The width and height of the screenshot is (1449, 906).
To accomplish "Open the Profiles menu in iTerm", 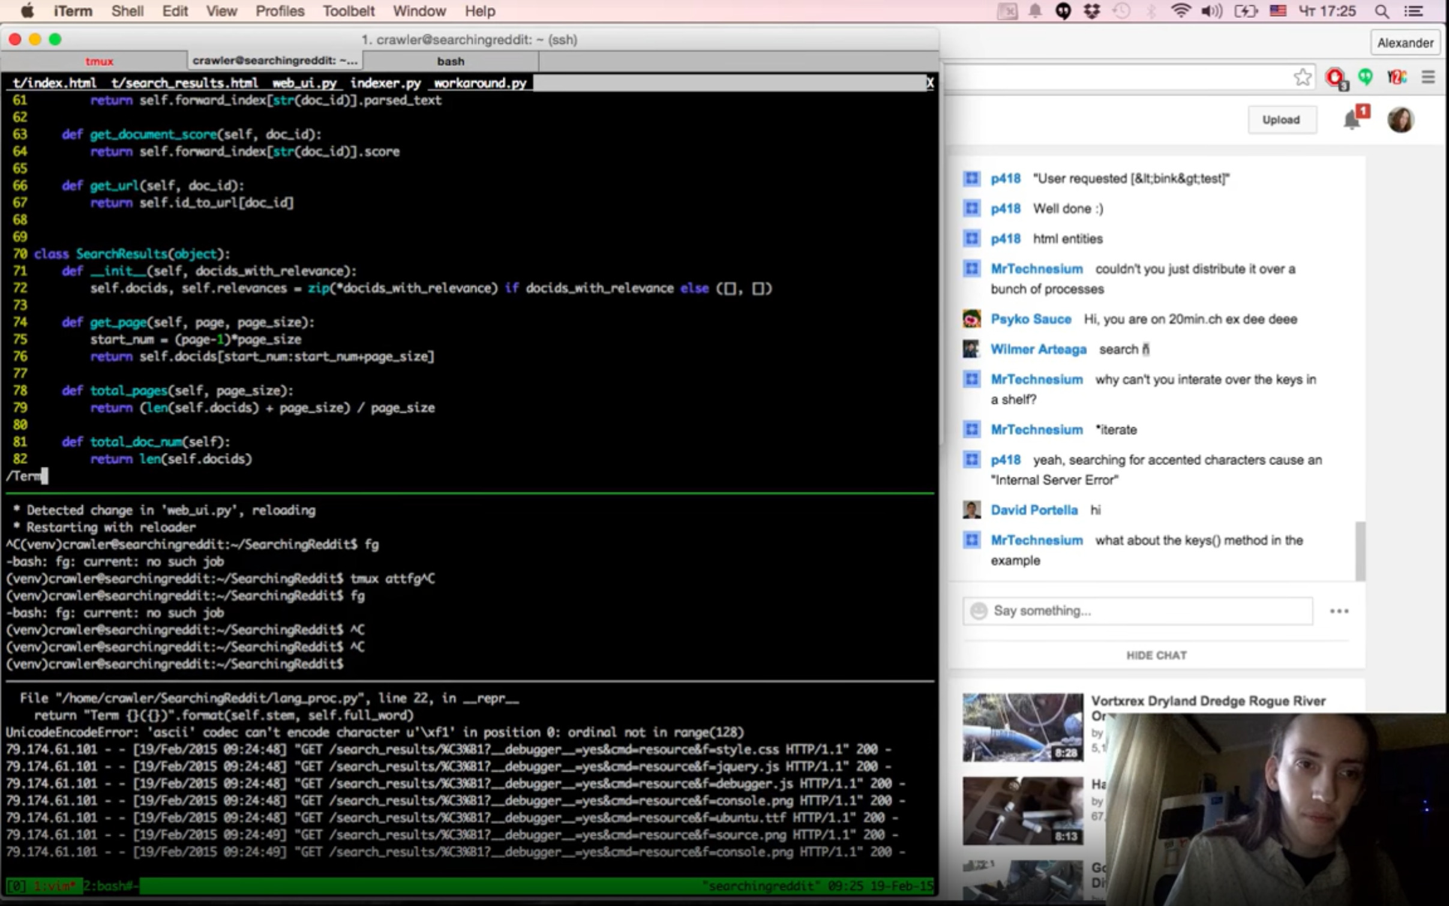I will pos(280,11).
